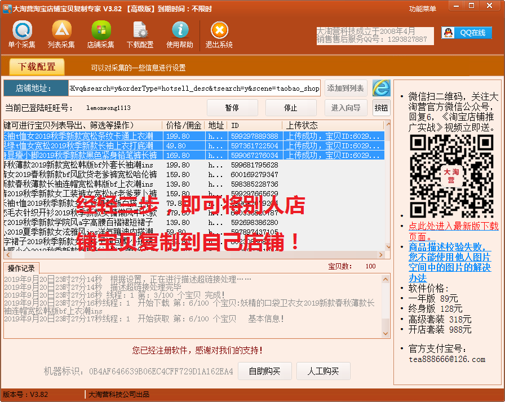Open the 点此处进入最新版下载页面 link

(453, 231)
